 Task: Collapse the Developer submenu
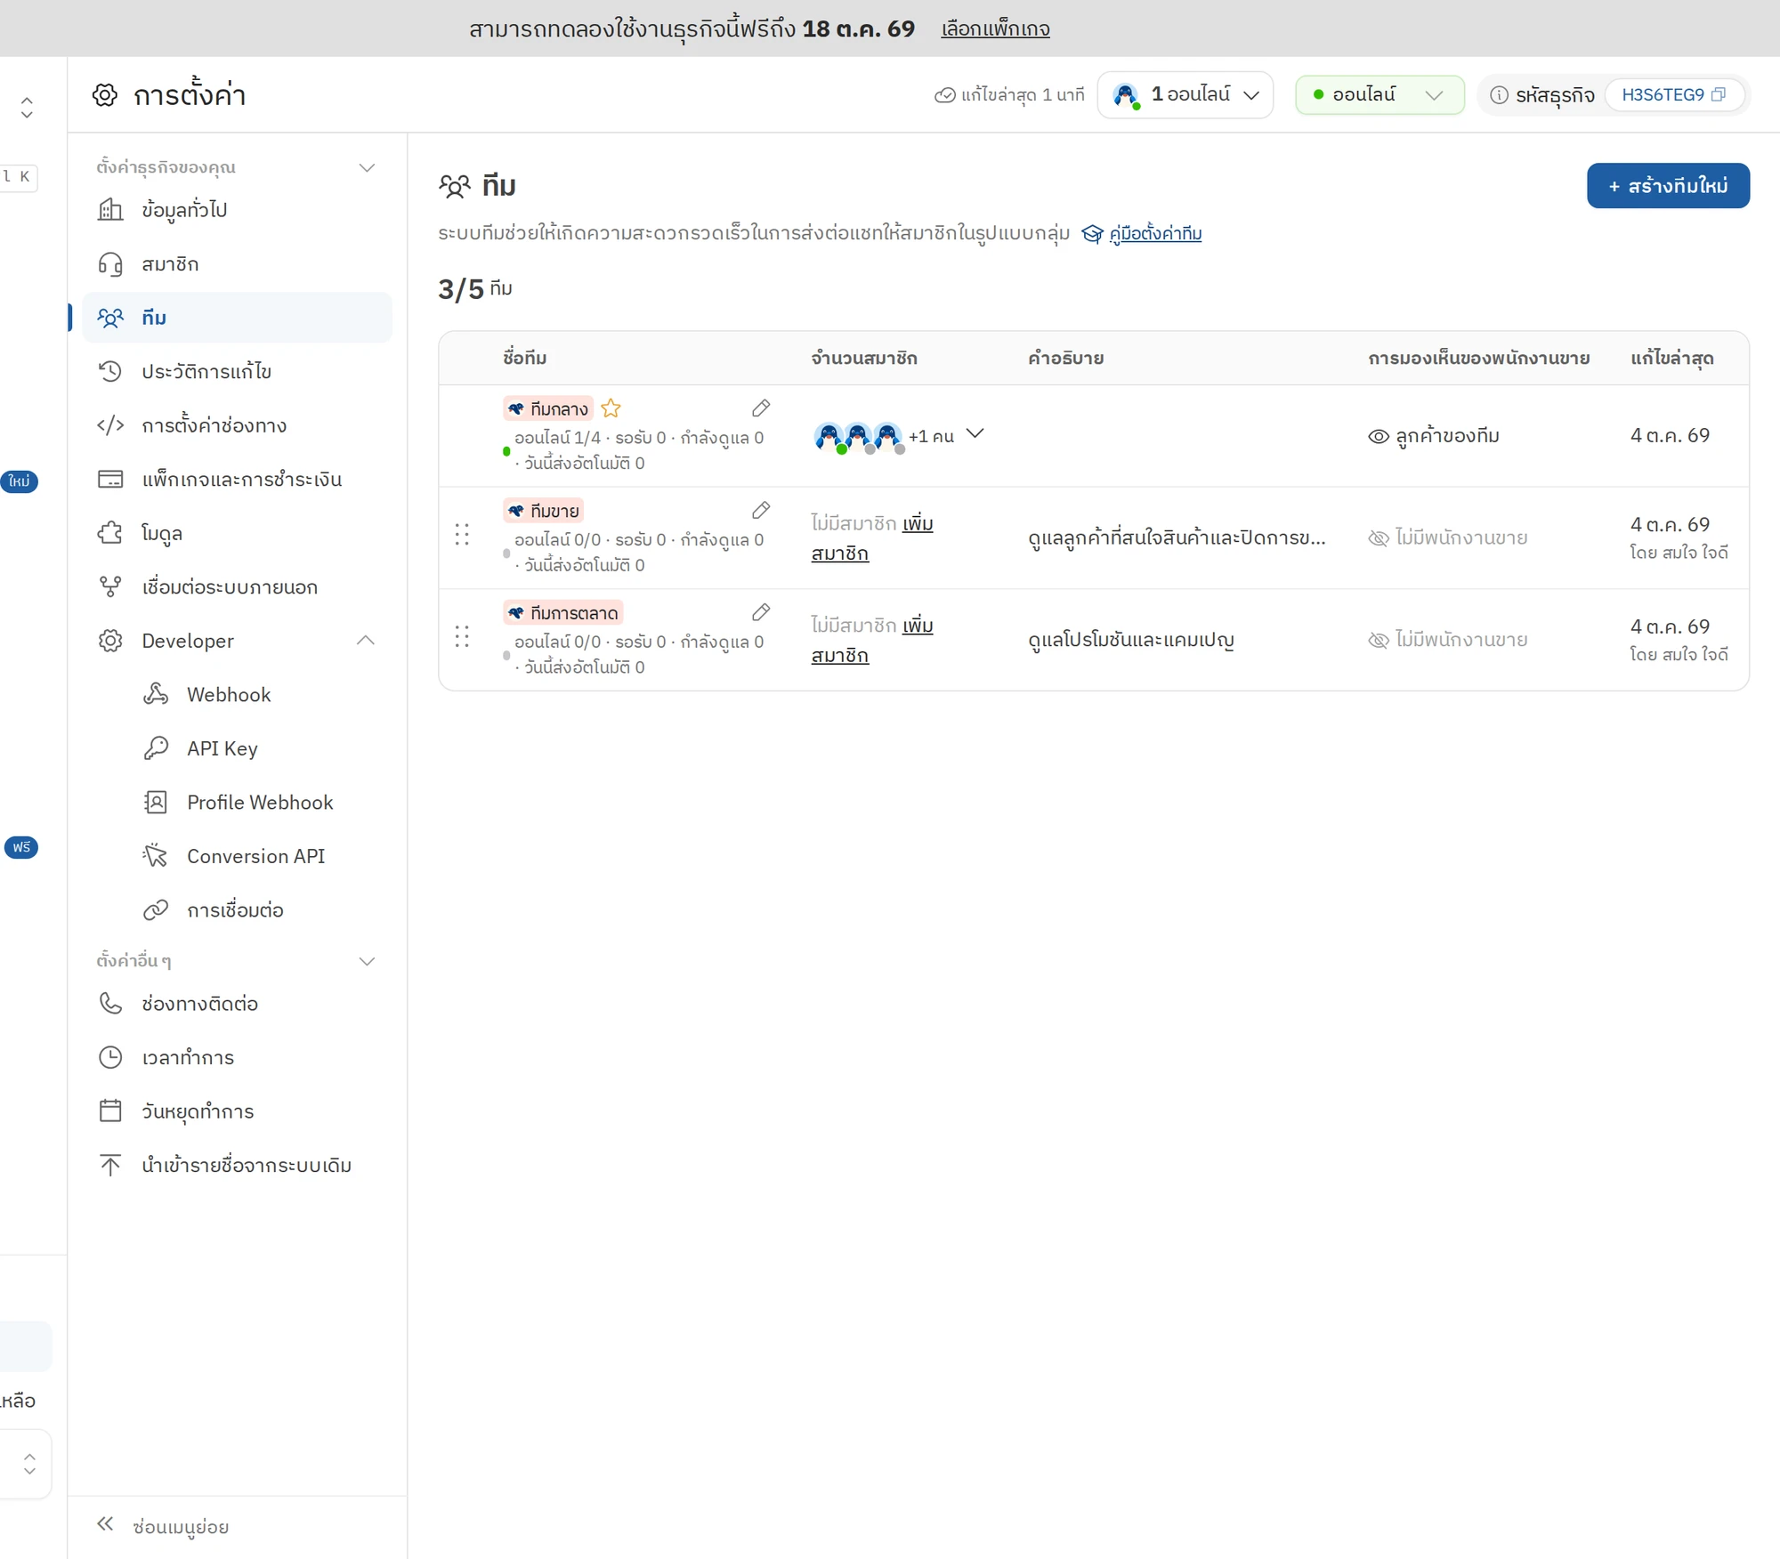point(366,641)
